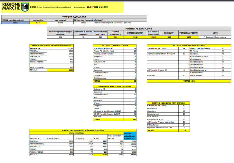234x163 pixels.
Task: Click the date '28/04/2020 ore 12.00'
Action: pos(97,7)
